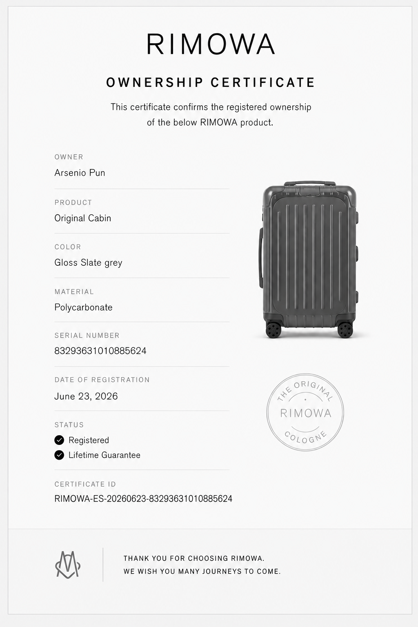Click the suitcase left front wheel
Screen dimensions: 418x627
[273, 329]
